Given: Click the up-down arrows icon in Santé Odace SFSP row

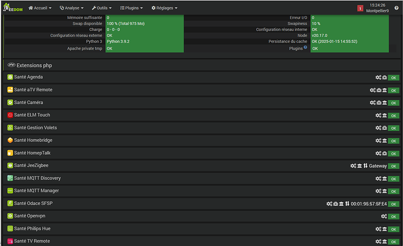Looking at the screenshot, I should pyautogui.click(x=348, y=203).
